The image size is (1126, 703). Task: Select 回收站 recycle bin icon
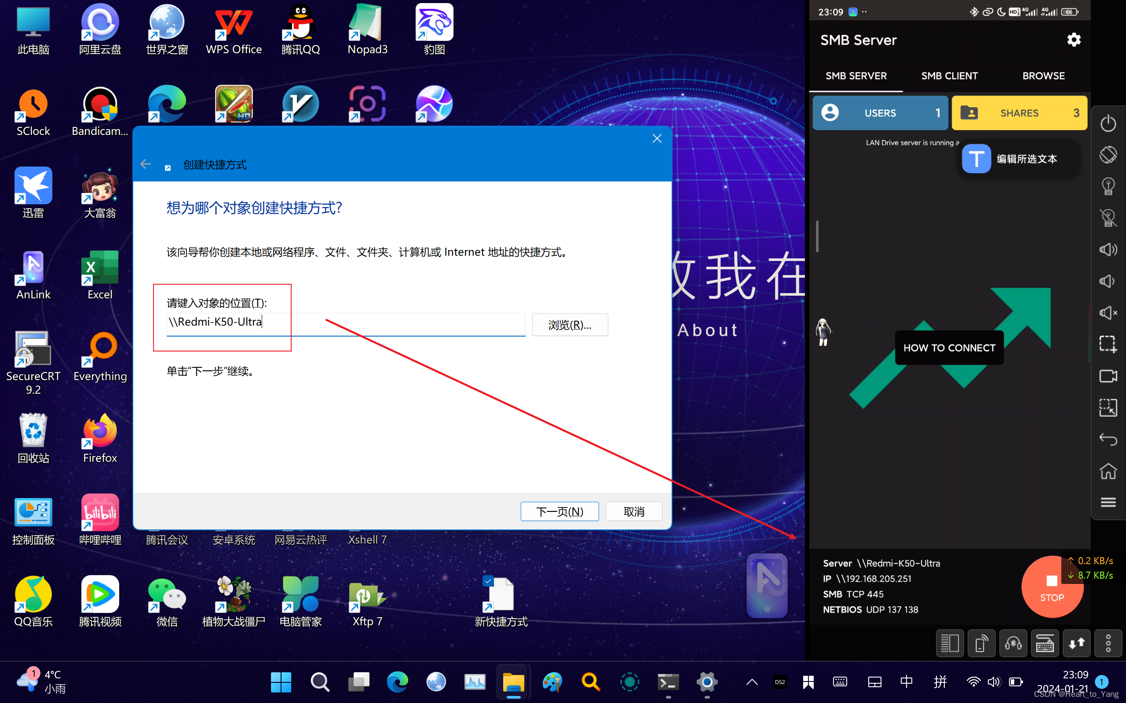(x=33, y=439)
